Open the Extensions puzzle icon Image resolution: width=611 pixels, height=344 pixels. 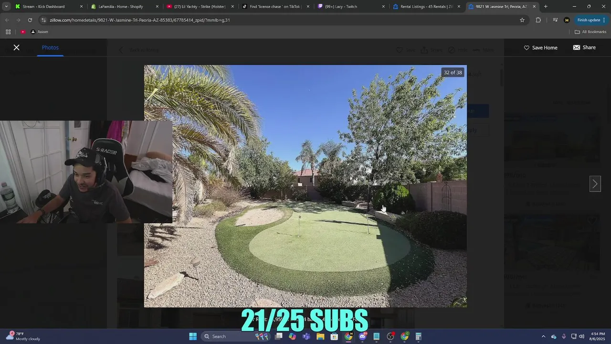(x=538, y=20)
